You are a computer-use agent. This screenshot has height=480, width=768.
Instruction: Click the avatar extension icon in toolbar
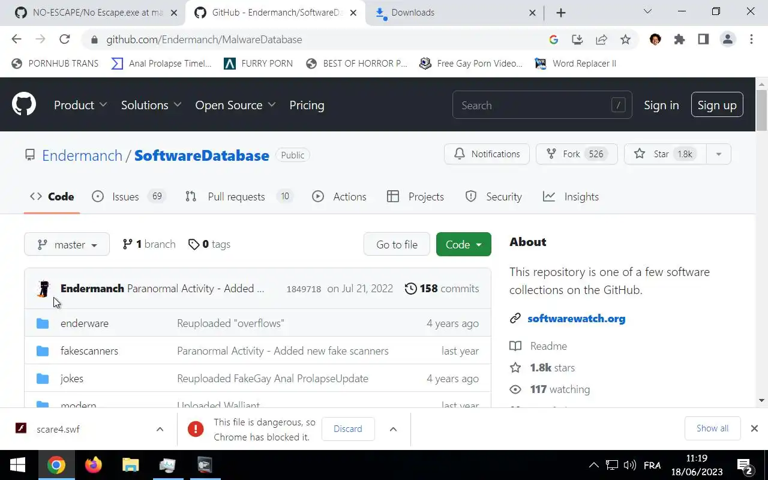click(655, 40)
